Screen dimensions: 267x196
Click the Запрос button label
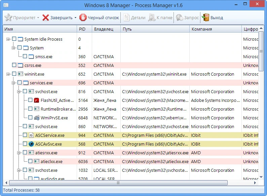pyautogui.click(x=191, y=18)
